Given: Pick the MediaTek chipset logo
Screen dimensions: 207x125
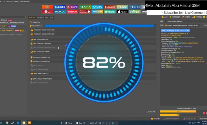Looking at the screenshot, I should tap(97, 12).
